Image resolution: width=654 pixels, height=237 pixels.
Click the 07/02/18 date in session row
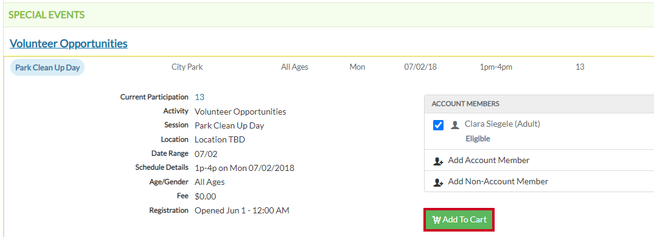pos(420,67)
